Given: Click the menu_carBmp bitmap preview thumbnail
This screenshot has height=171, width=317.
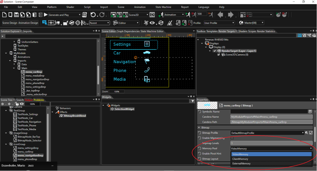Looking at the screenshot, I should 207,105.
